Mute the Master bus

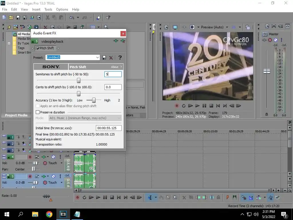pyautogui.click(x=276, y=40)
